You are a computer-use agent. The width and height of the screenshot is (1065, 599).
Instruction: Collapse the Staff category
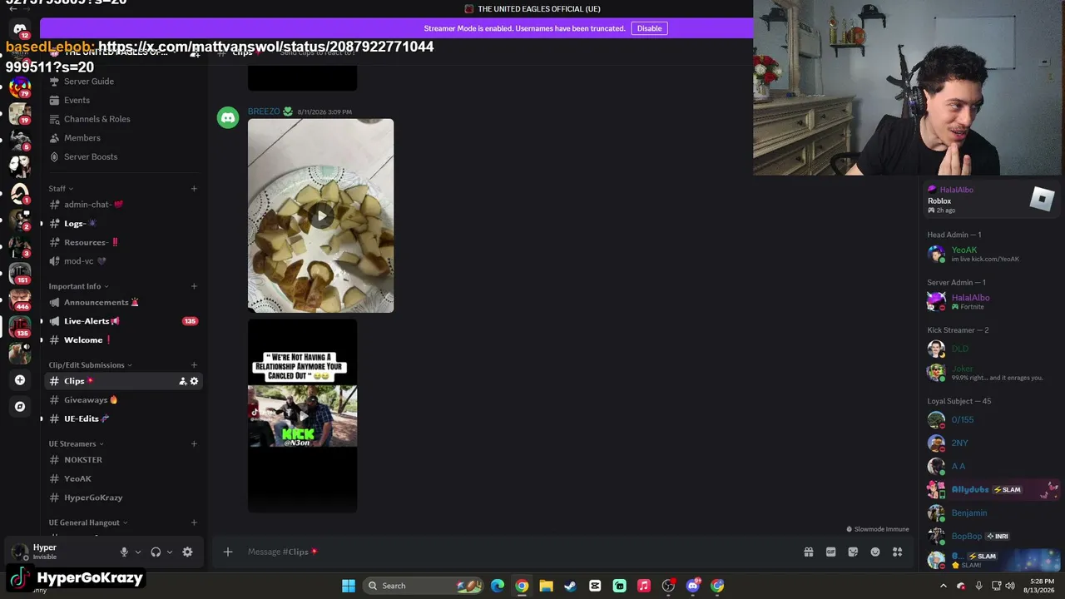tap(62, 189)
